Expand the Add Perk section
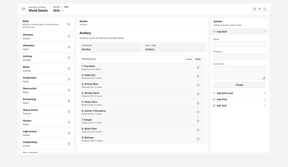This screenshot has height=167, width=288. tap(239, 99)
